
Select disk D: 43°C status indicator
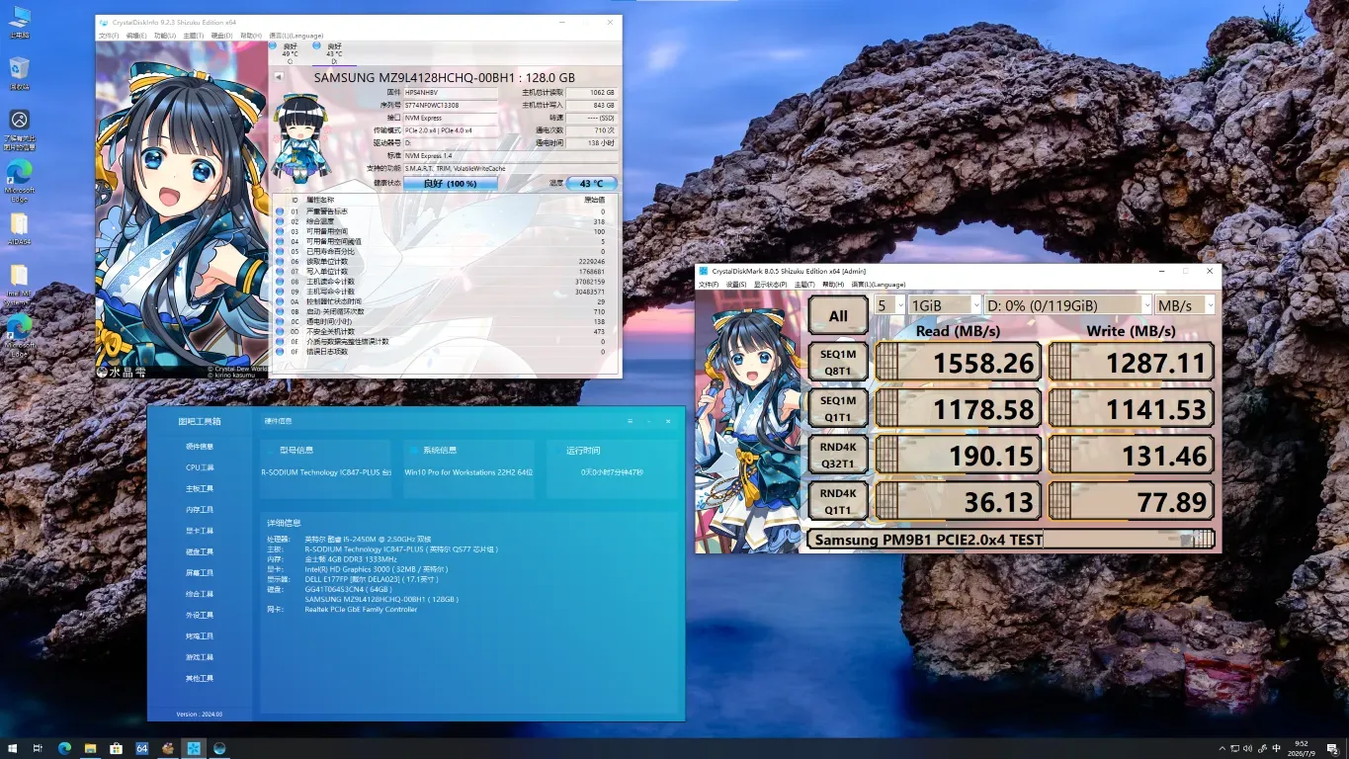click(x=333, y=52)
